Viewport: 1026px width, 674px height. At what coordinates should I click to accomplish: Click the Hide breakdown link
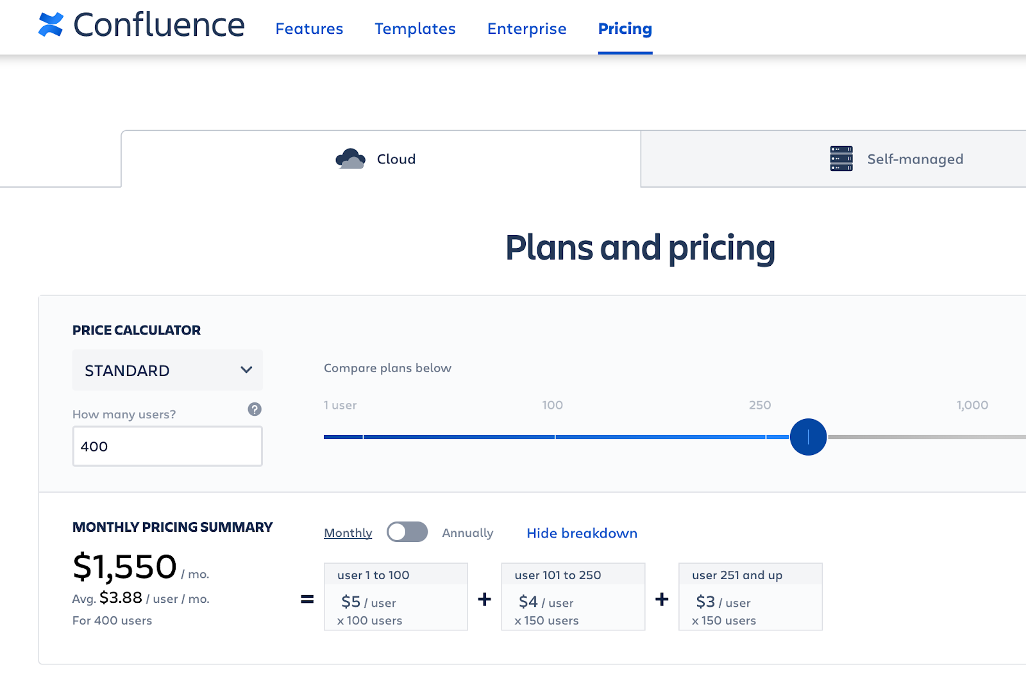point(582,533)
